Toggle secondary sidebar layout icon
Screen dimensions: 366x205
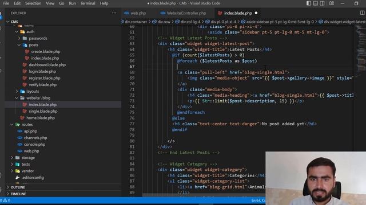click(x=322, y=3)
